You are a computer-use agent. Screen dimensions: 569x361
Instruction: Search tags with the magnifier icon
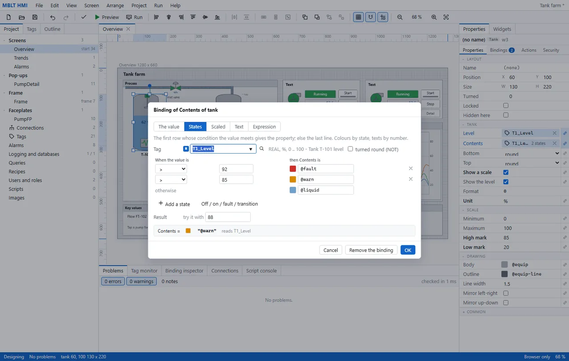[x=262, y=149]
